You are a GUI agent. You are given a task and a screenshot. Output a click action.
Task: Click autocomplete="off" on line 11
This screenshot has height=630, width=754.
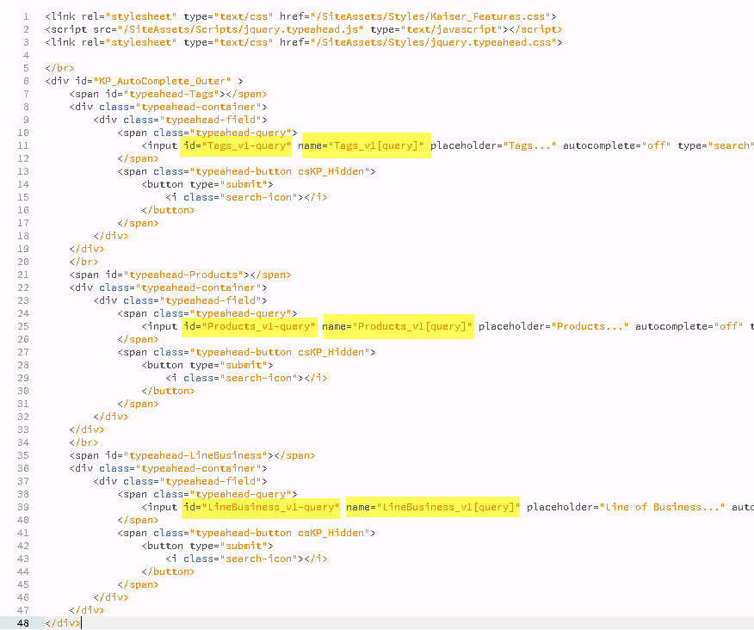point(617,145)
